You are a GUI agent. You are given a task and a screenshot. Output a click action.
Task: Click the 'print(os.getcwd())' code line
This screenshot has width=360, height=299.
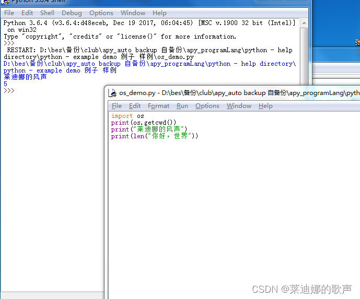click(x=144, y=123)
